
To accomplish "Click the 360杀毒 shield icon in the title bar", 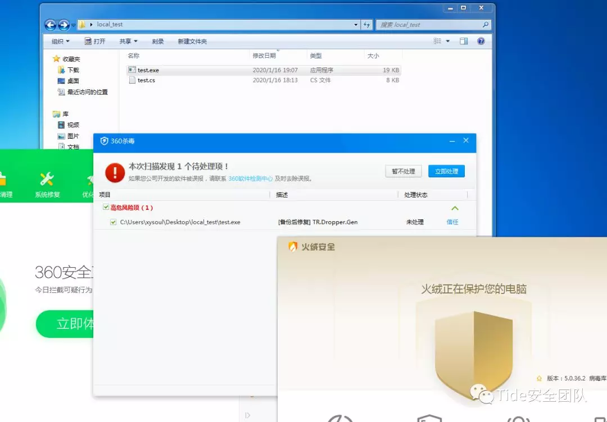I will [105, 141].
